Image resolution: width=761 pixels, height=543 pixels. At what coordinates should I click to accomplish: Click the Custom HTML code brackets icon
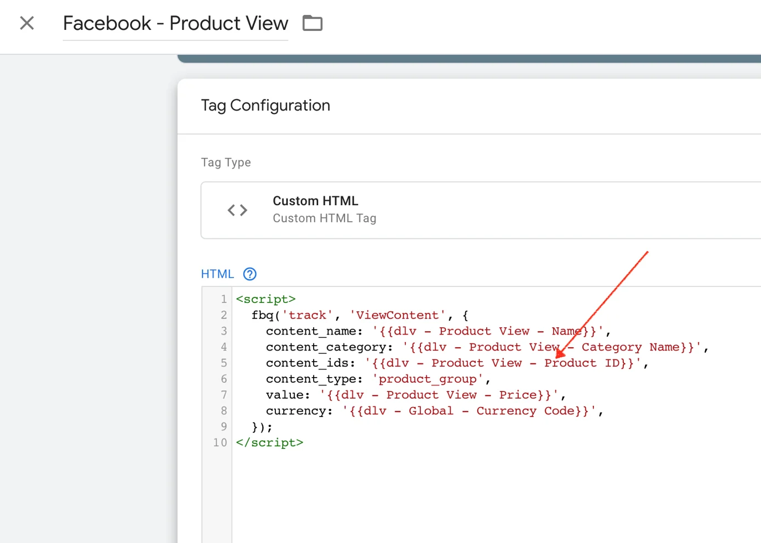pyautogui.click(x=237, y=210)
